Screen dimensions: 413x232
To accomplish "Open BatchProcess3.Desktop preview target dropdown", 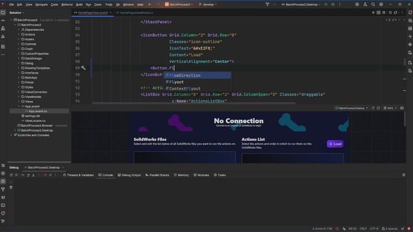I will click(x=352, y=108).
